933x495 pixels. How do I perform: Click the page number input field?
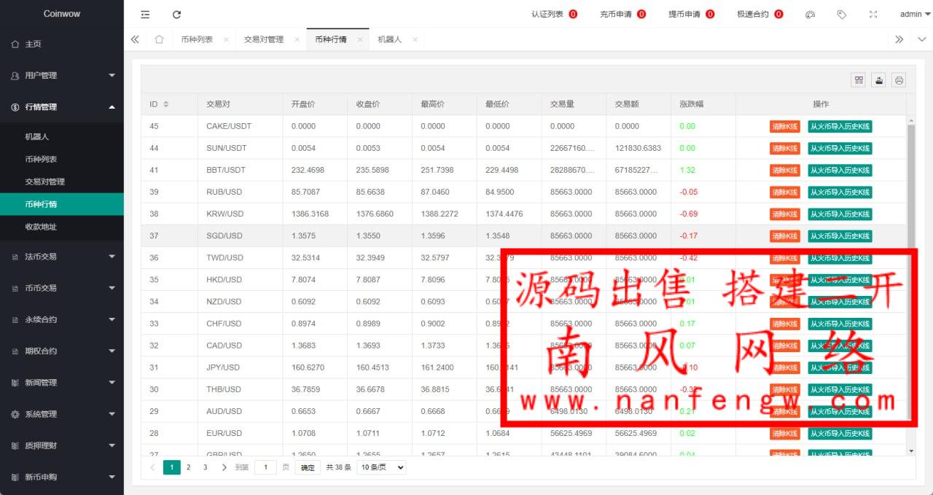click(x=265, y=467)
